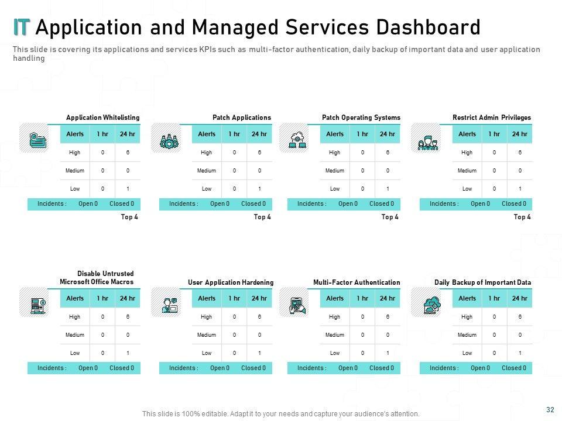Image resolution: width=562 pixels, height=421 pixels.
Task: Click the Patch Applications gears icon
Action: point(169,140)
